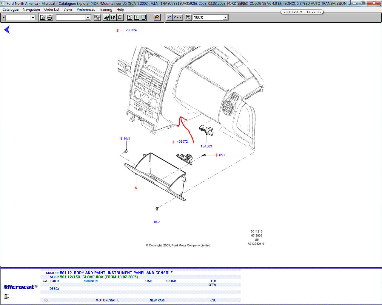Select the HS1 callout label
Image resolution: width=382 pixels, height=305 pixels.
222,155
